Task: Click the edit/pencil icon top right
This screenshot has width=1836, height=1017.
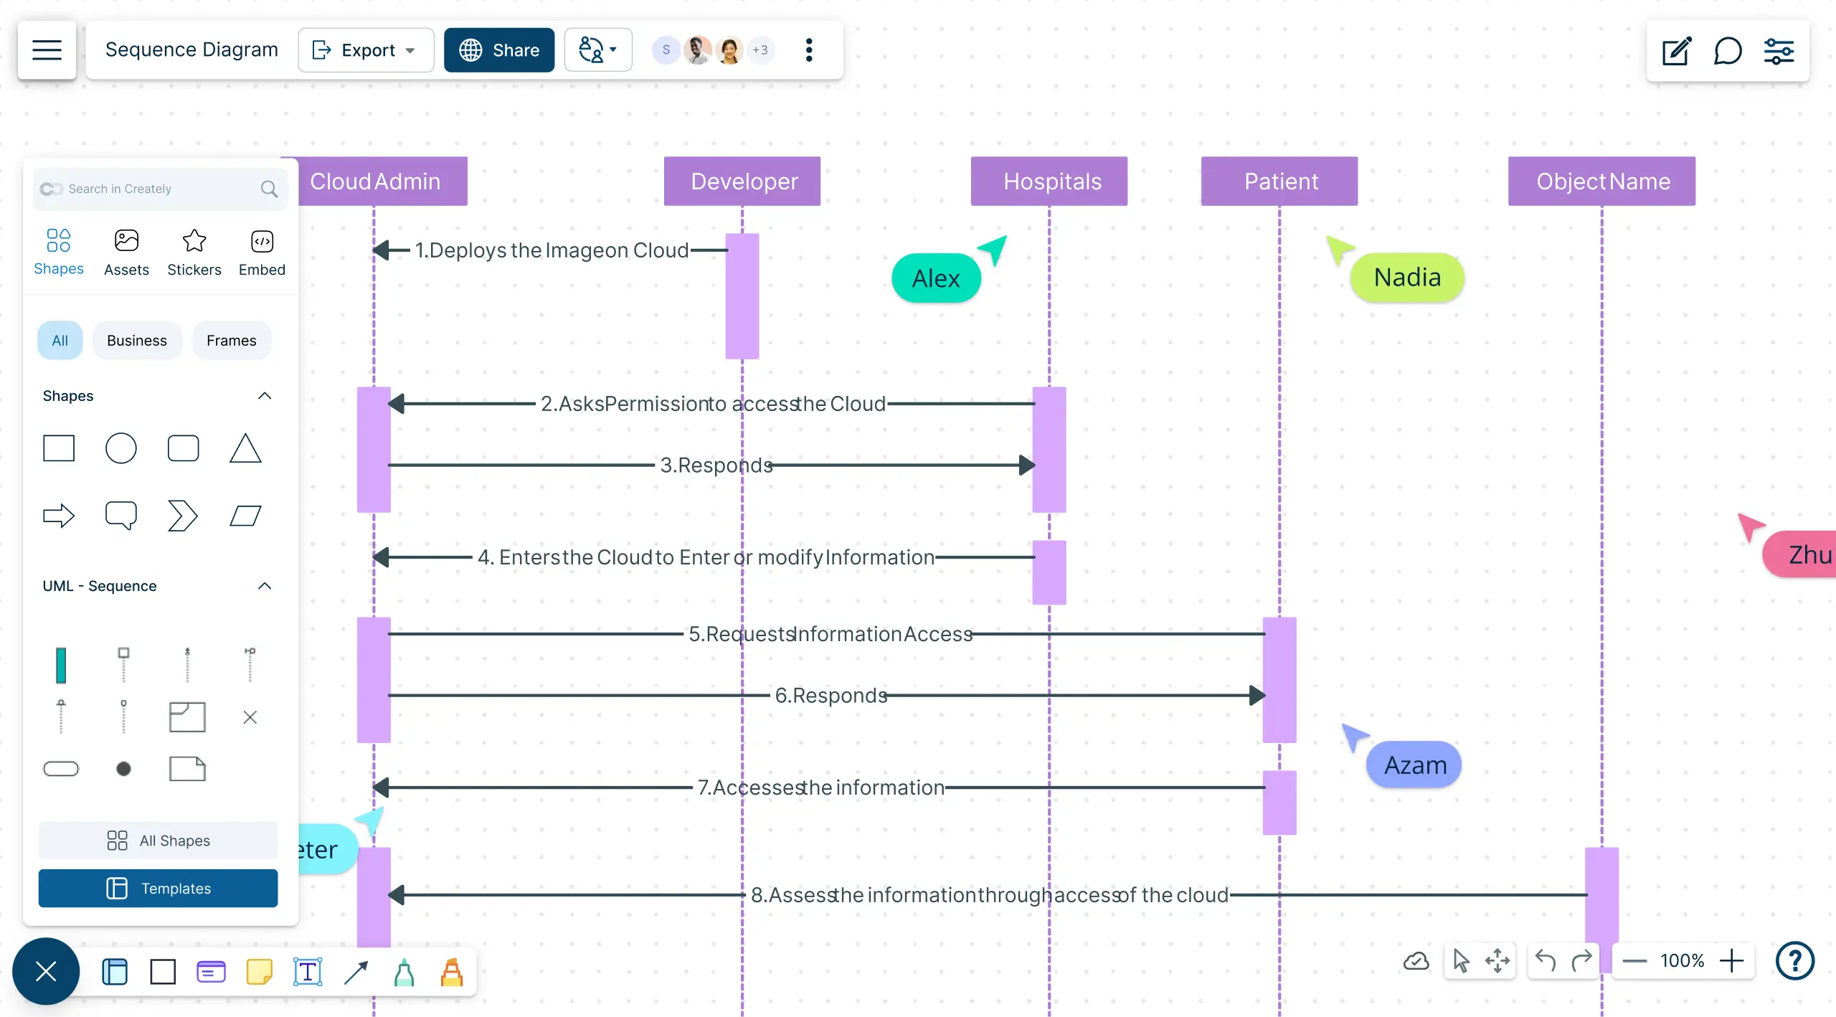Action: (1675, 50)
